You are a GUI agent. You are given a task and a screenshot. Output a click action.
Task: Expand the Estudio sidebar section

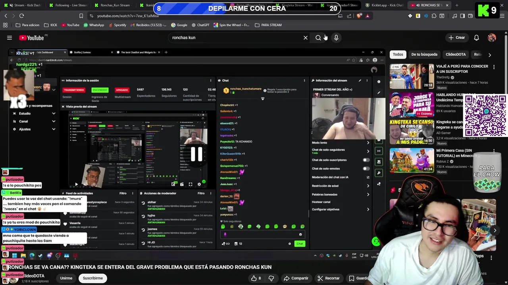coord(34,114)
